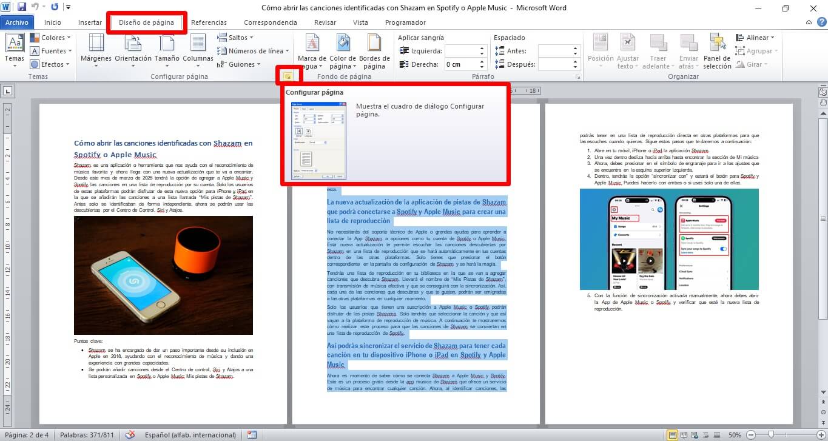This screenshot has height=441, width=828.
Task: Click the Save icon in quick access toolbar
Action: [x=22, y=8]
